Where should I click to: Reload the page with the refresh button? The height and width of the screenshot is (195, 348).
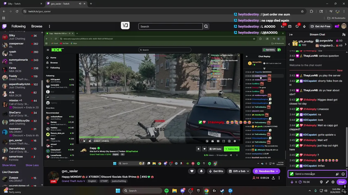point(17,11)
